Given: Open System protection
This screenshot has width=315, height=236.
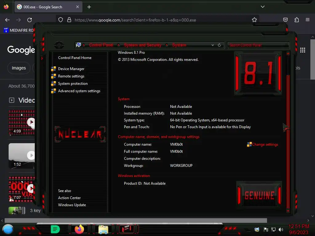Looking at the screenshot, I should pos(73,84).
